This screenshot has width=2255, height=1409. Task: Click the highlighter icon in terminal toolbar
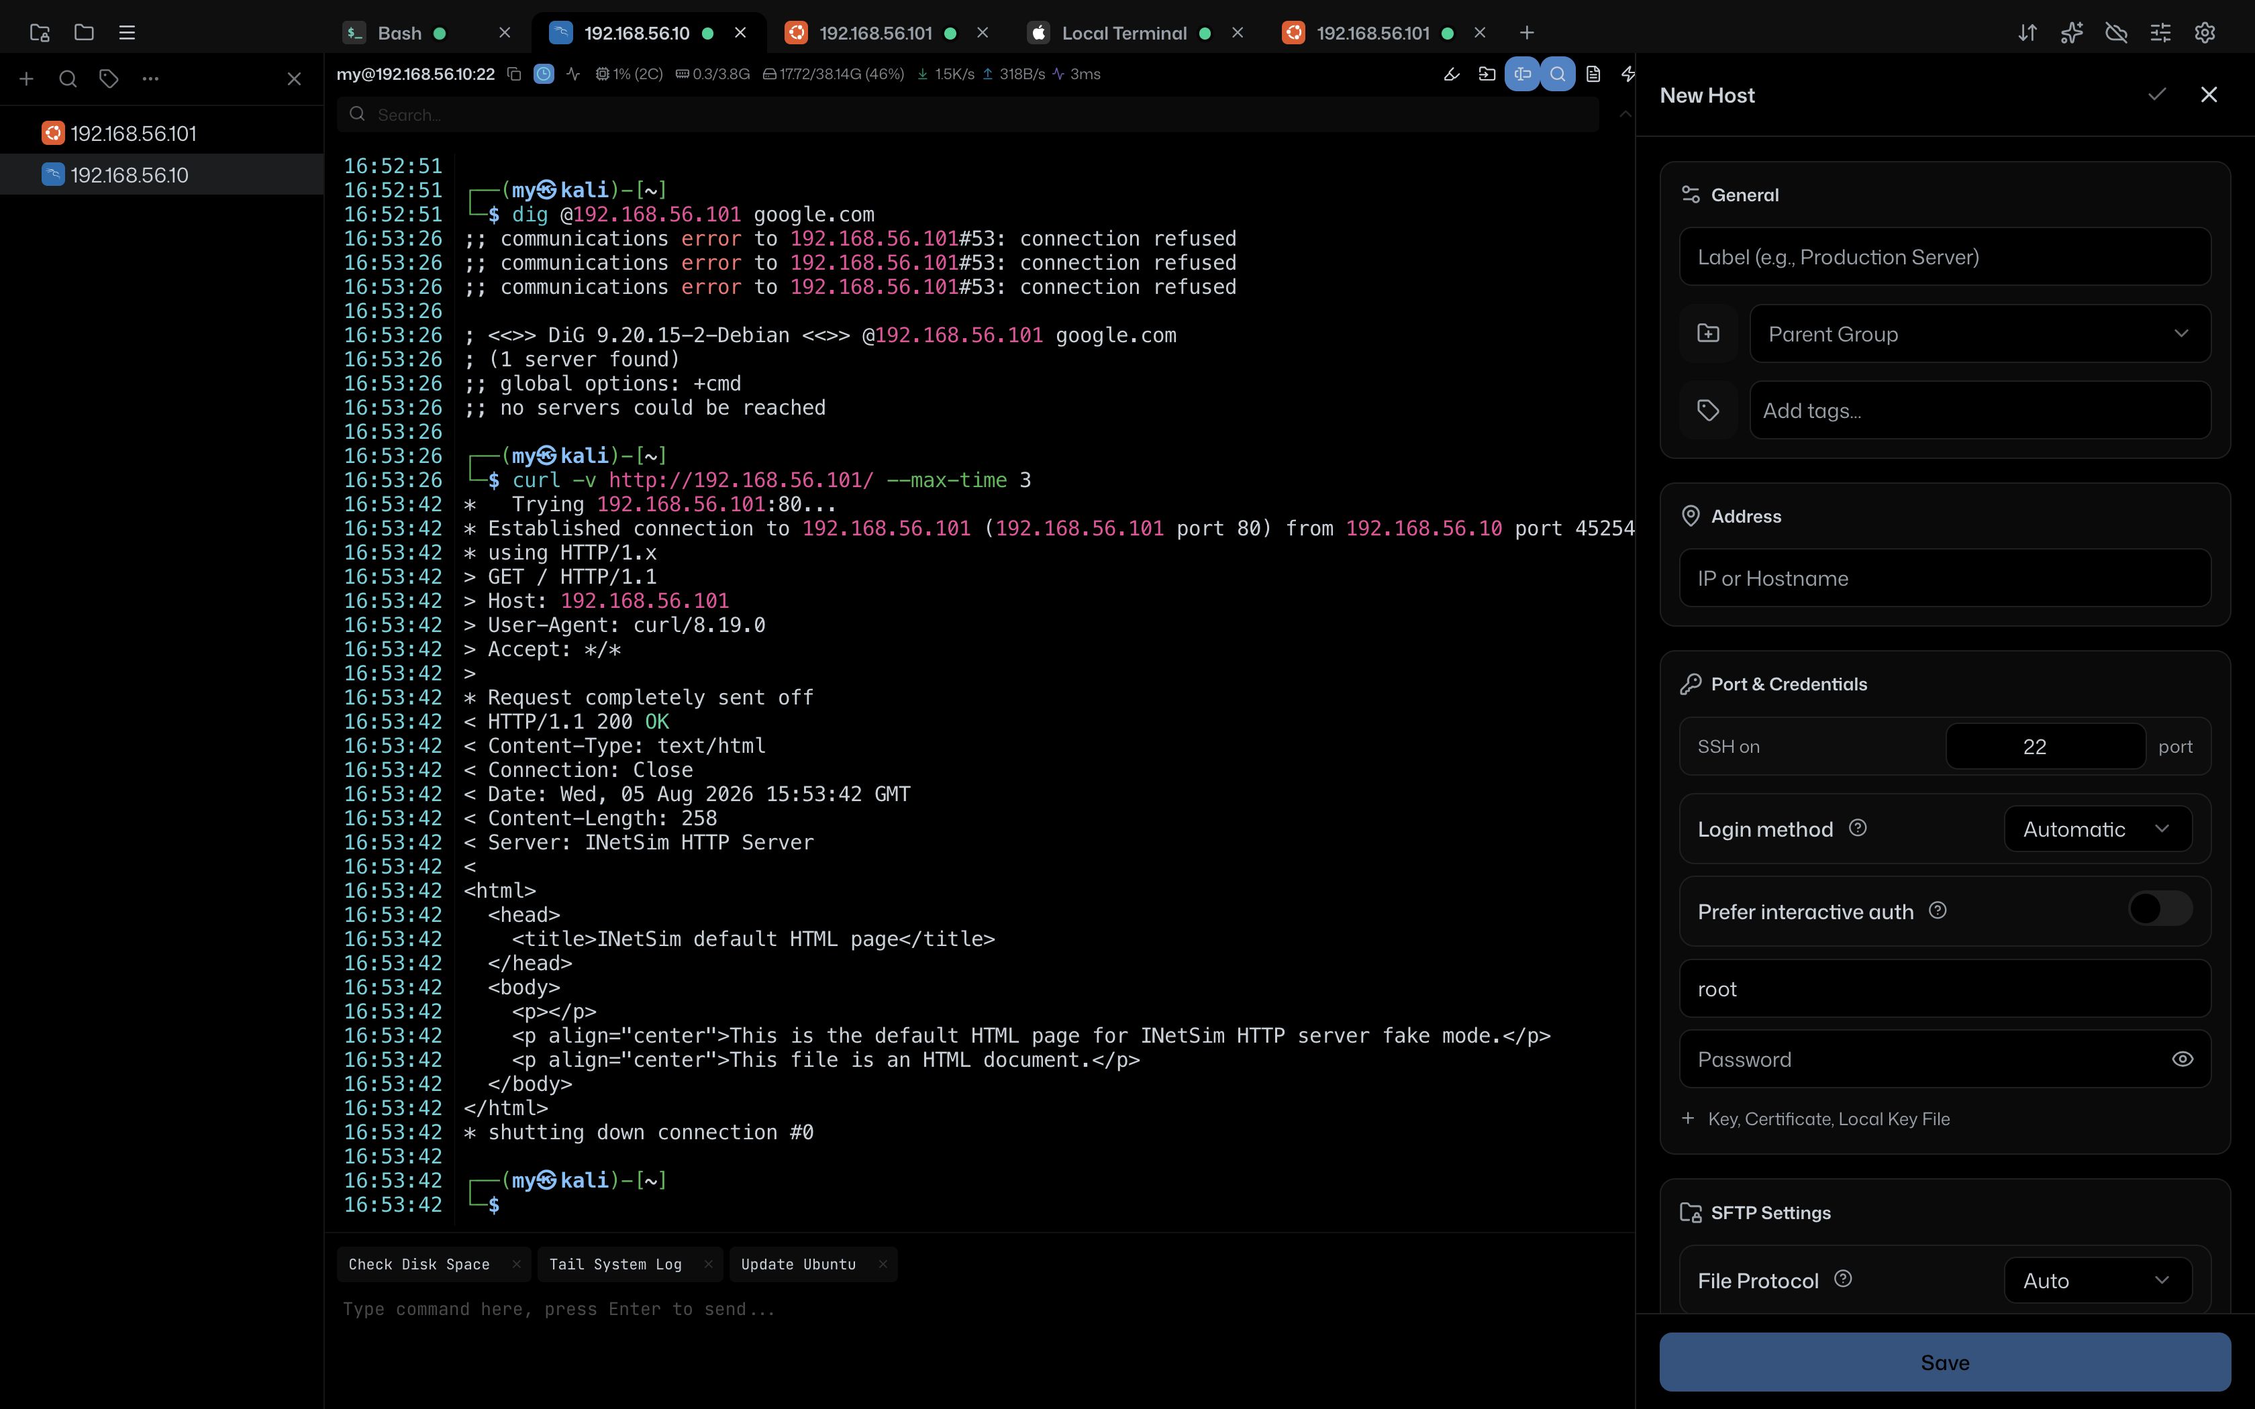[1451, 74]
